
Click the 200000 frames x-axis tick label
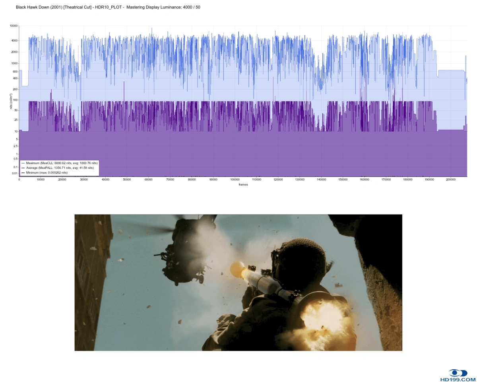point(450,180)
